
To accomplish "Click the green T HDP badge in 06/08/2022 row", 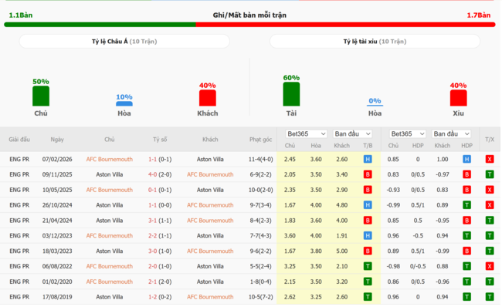I will (466, 266).
